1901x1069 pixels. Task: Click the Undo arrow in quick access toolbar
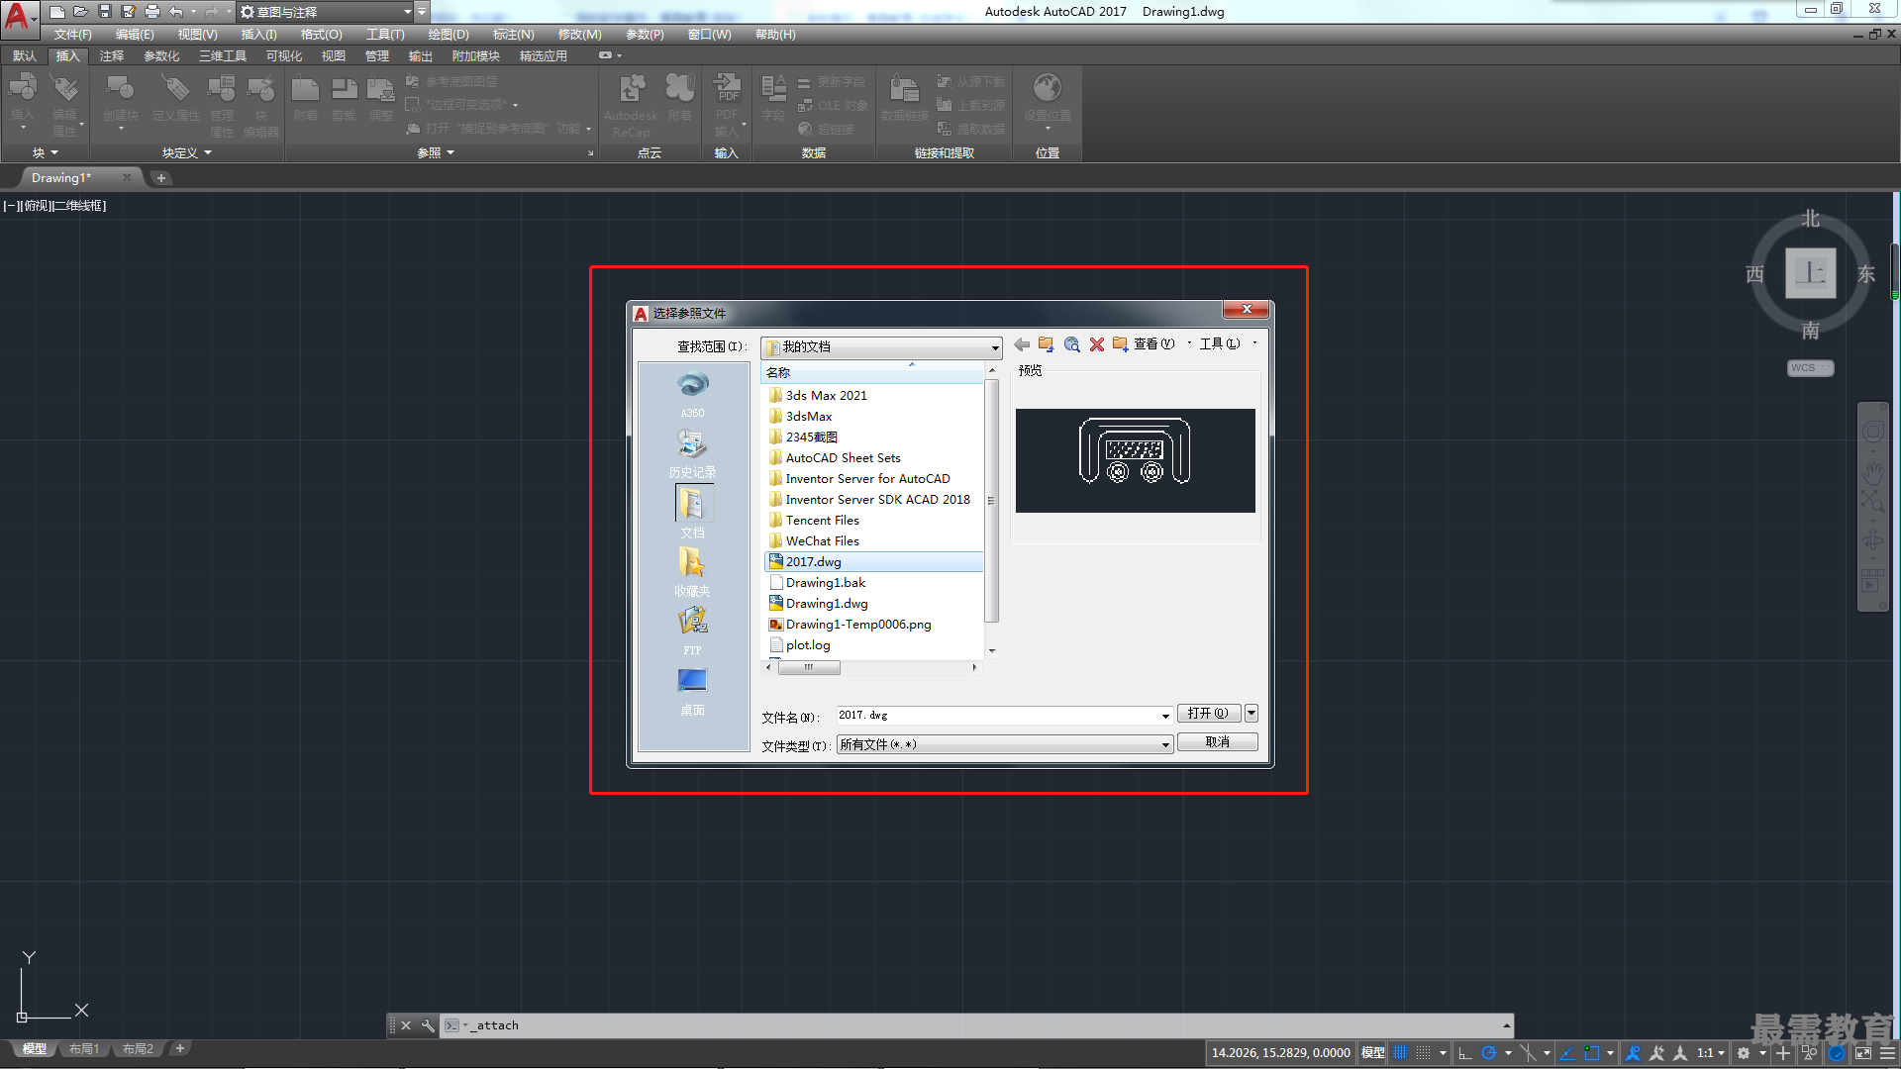175,12
